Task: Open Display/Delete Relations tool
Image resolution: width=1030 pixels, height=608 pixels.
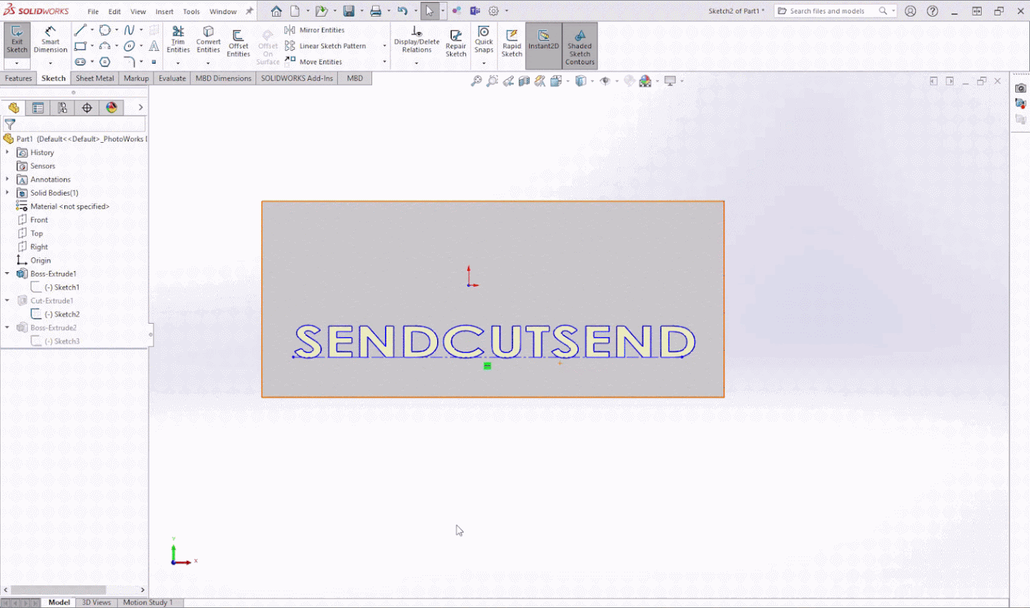Action: [x=416, y=40]
